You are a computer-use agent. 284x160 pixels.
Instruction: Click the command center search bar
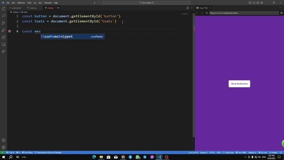tap(146, 3)
